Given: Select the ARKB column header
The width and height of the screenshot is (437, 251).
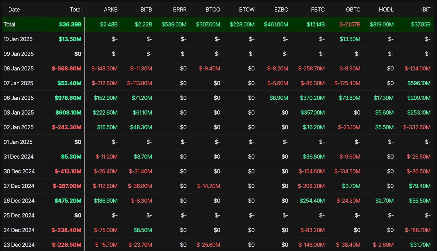Looking at the screenshot, I should pos(111,10).
